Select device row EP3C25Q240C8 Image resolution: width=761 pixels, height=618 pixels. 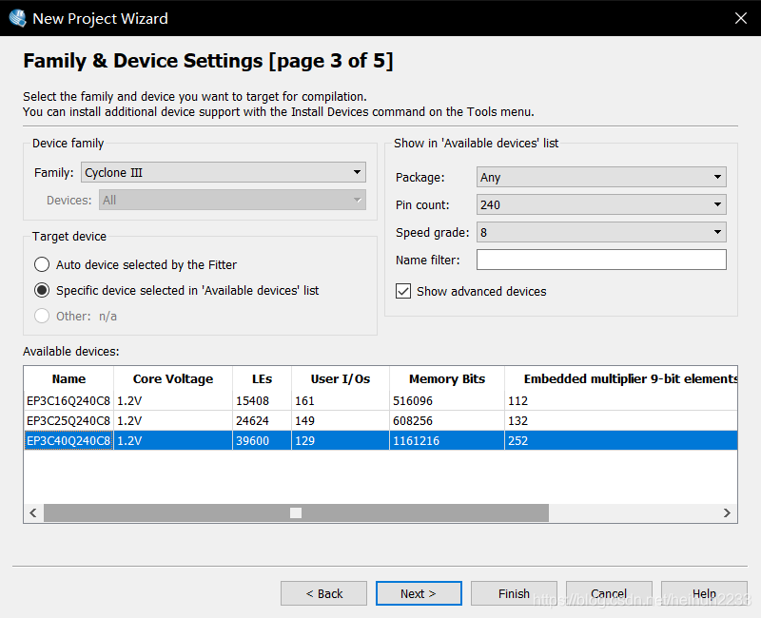tap(380, 420)
